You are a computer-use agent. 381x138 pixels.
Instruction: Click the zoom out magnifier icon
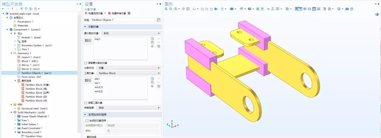[x=171, y=9]
